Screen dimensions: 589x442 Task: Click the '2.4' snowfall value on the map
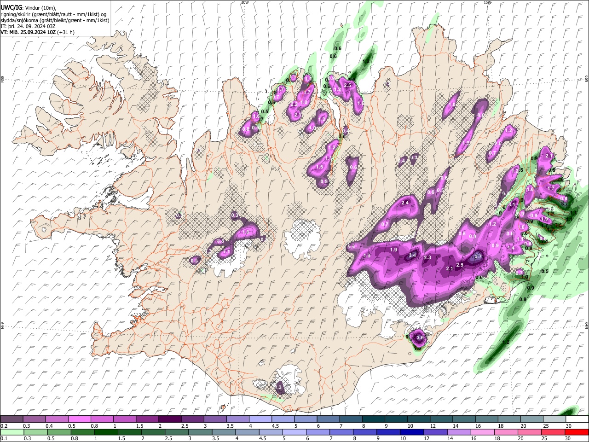point(405,203)
